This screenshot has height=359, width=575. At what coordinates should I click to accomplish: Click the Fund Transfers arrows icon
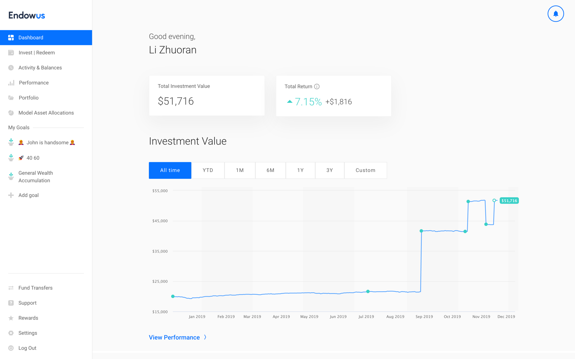click(11, 288)
